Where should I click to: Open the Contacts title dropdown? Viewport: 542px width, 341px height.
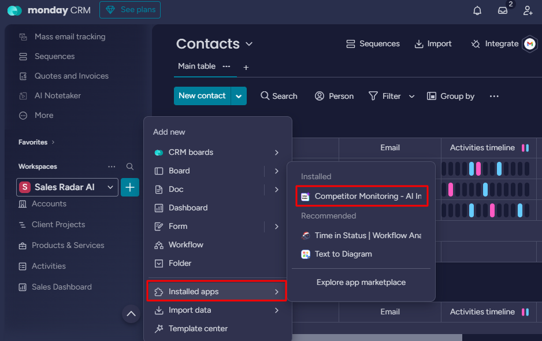(x=249, y=45)
